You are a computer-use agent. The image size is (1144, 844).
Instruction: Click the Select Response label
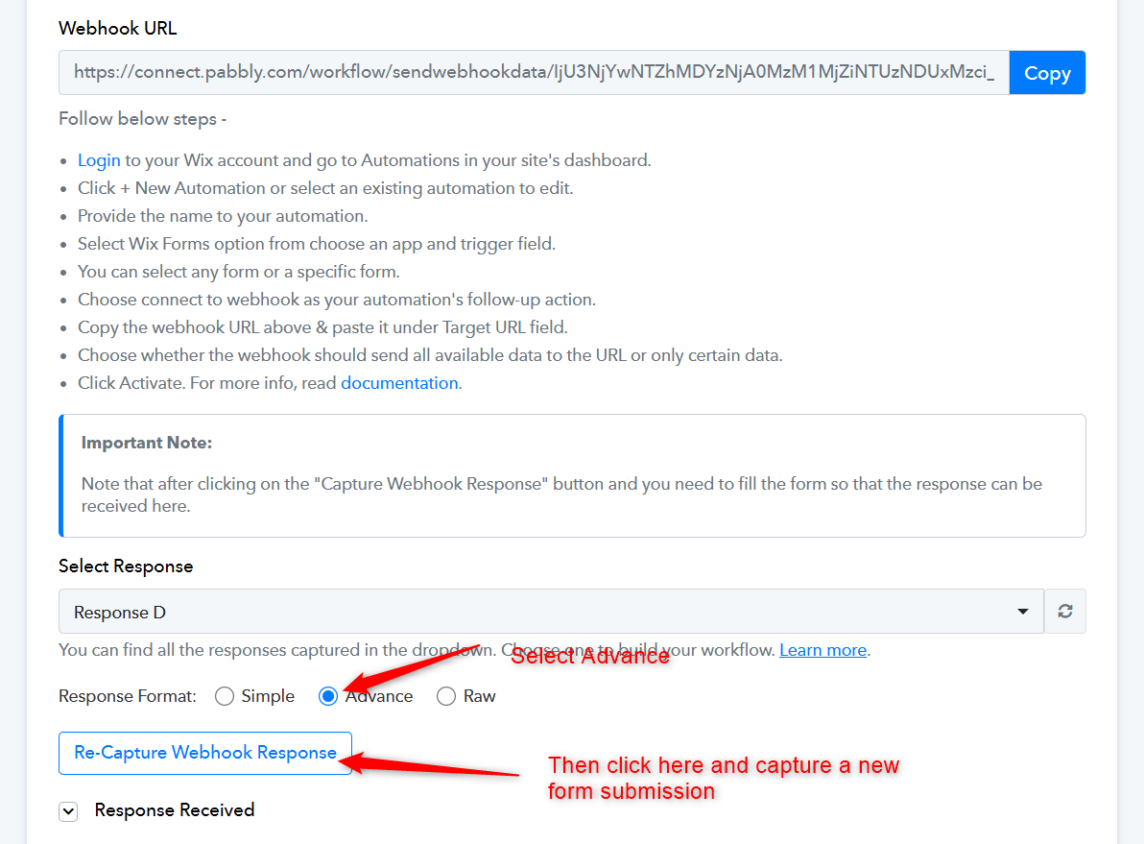(x=126, y=566)
